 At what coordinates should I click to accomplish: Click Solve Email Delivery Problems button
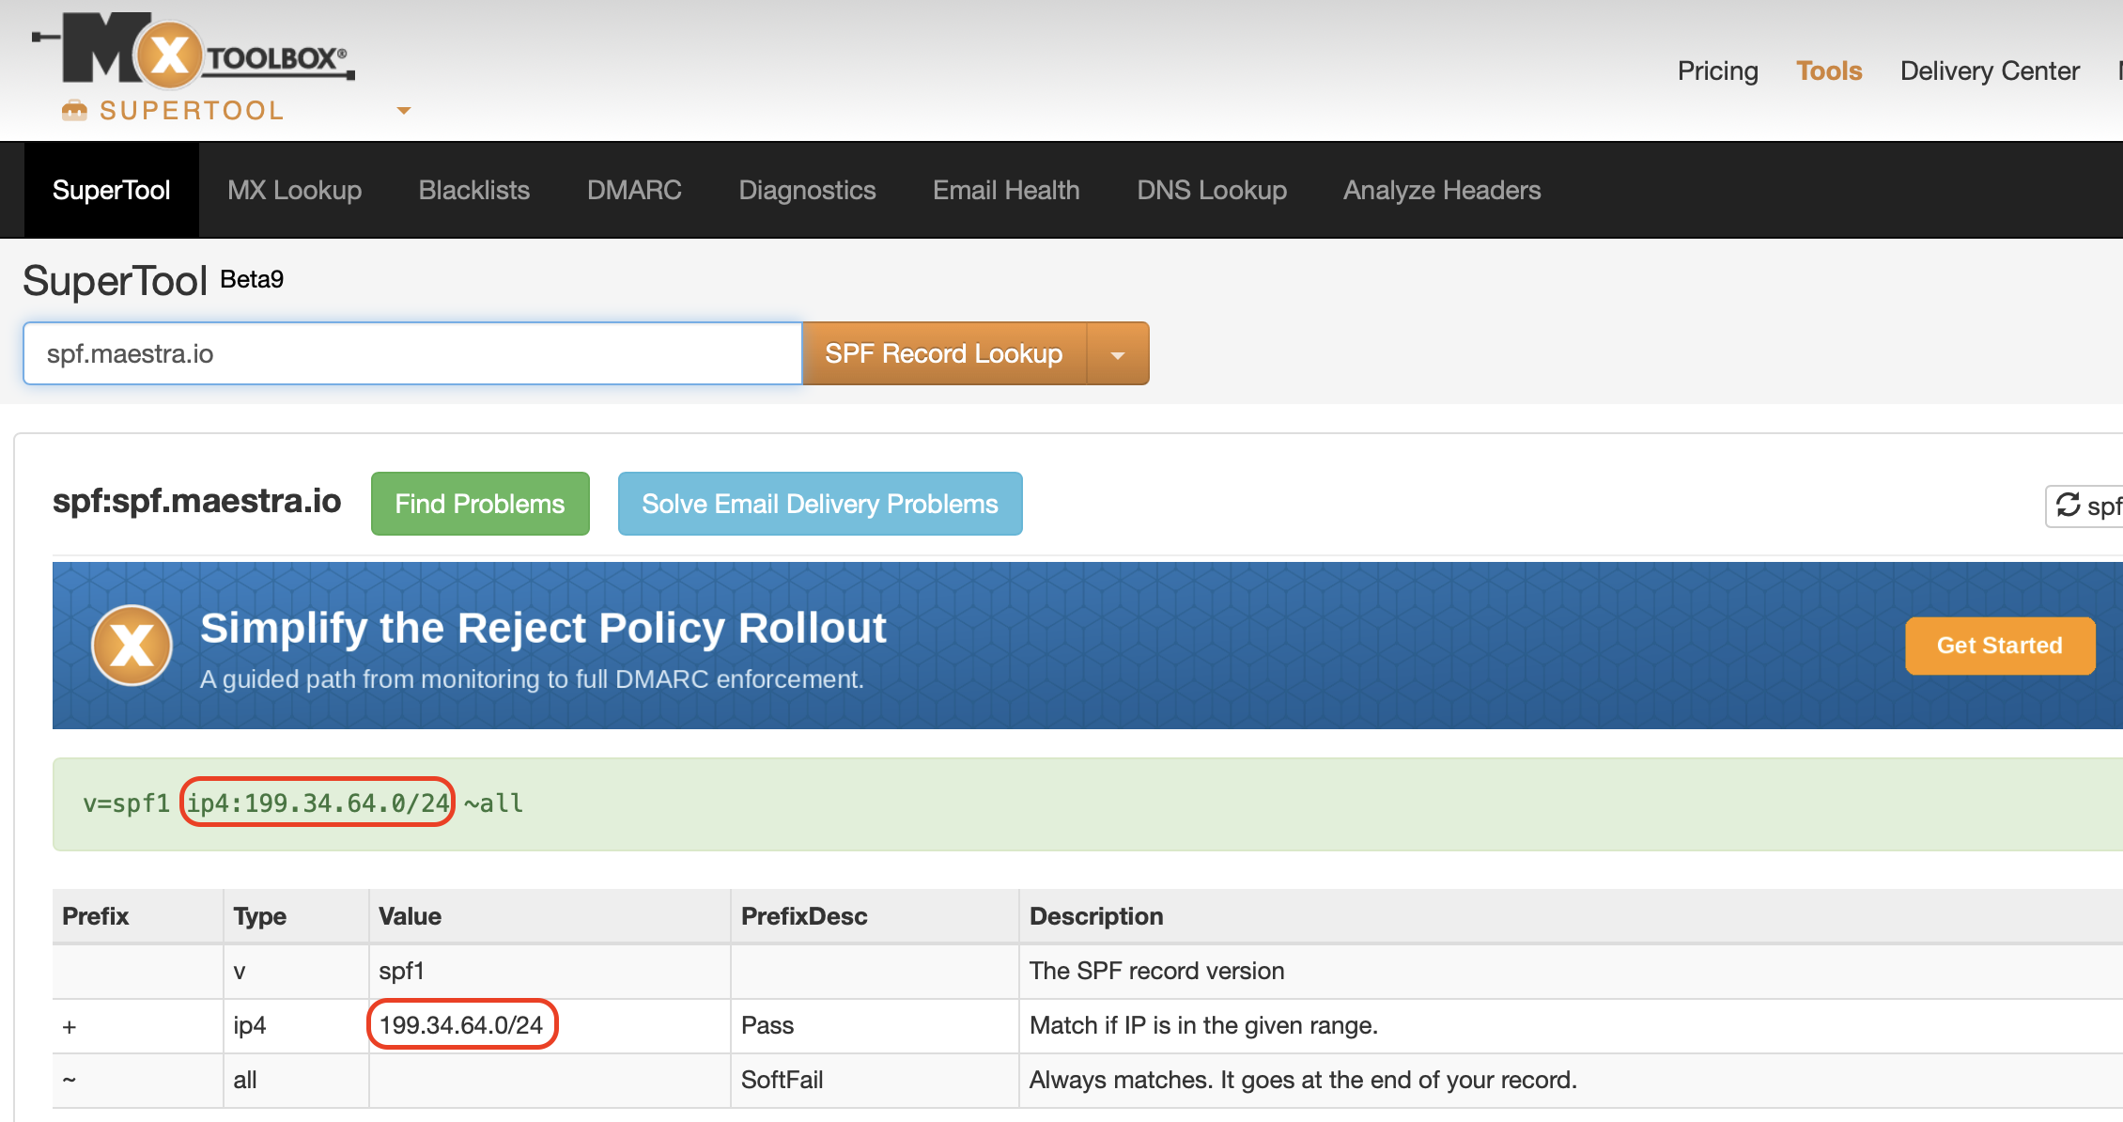820,504
